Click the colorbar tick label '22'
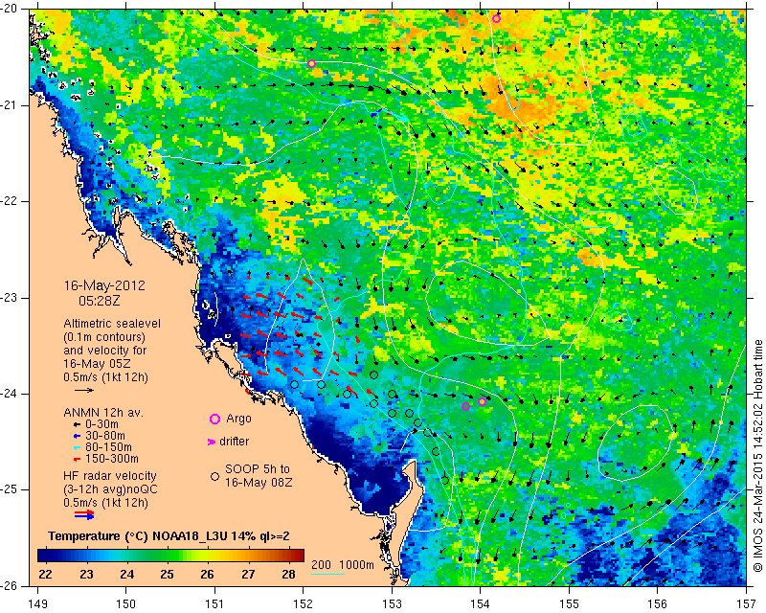 (45, 574)
